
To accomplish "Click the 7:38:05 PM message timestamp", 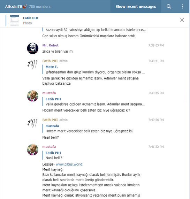I will tap(156, 45).
